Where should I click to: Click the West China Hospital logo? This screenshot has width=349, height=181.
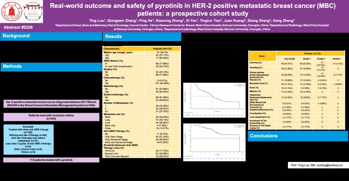31,11
